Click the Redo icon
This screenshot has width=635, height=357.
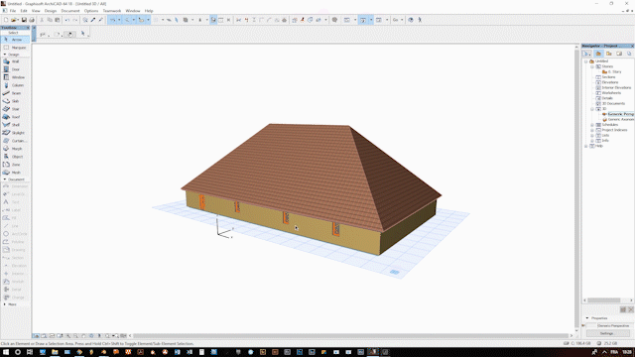pyautogui.click(x=75, y=20)
